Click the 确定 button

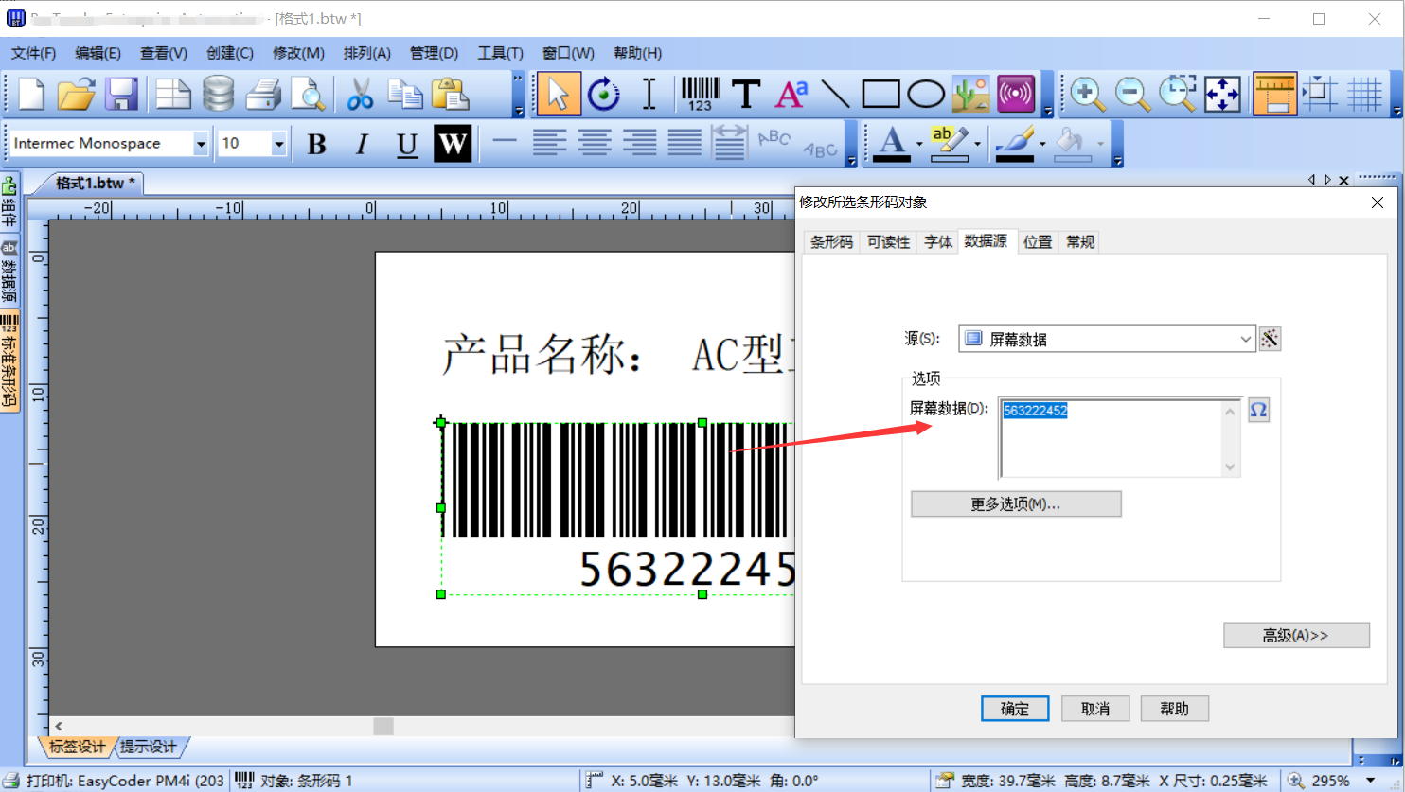click(x=1014, y=709)
